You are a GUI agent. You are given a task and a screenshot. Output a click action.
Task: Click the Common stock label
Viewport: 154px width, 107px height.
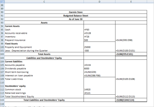(13, 89)
